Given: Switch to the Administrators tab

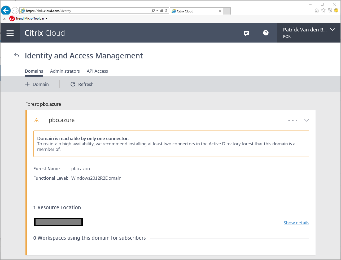Looking at the screenshot, I should coord(65,71).
